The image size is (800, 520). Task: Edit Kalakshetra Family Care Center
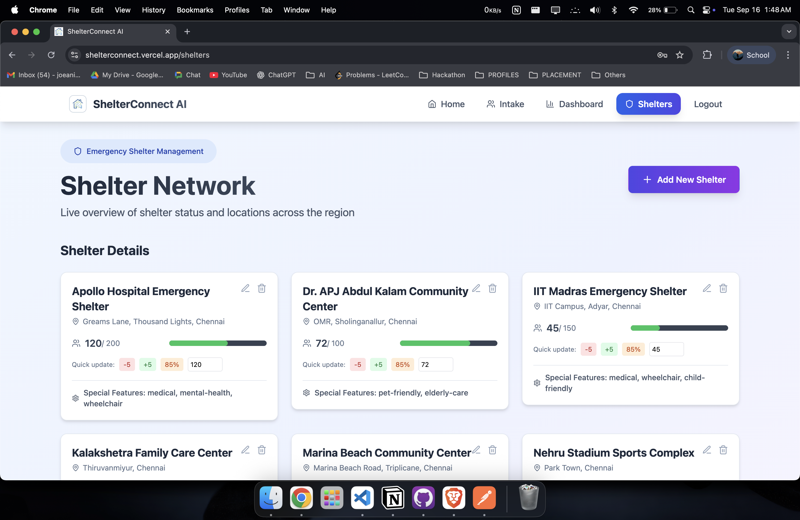pos(245,450)
